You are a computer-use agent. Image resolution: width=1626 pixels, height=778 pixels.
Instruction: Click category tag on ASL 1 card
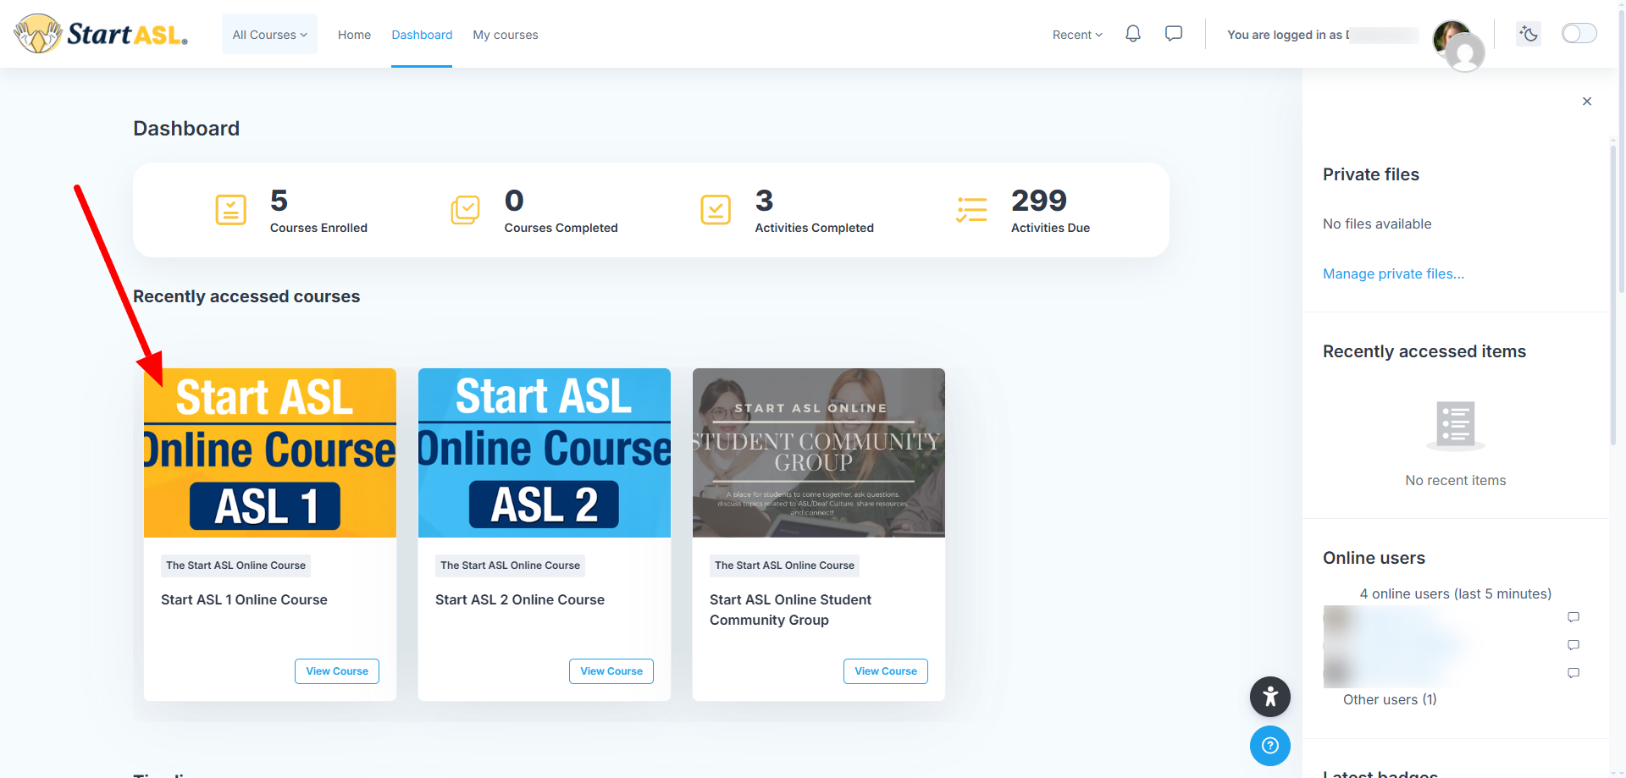point(235,566)
